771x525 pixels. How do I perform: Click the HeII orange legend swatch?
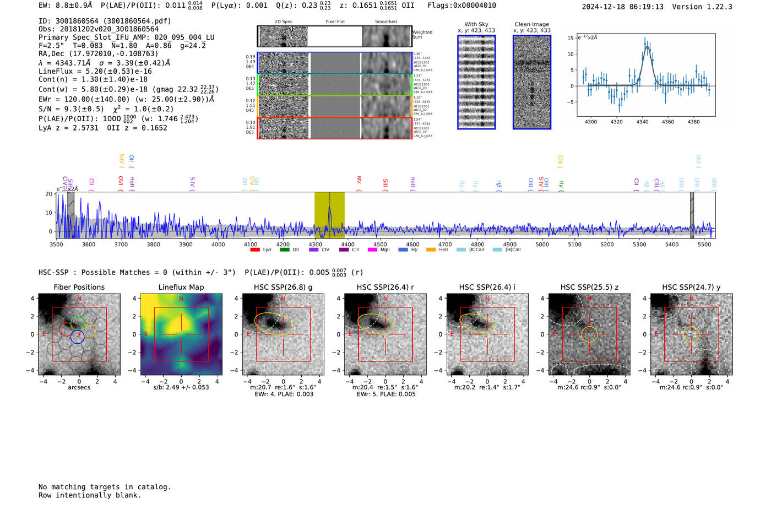[431, 250]
